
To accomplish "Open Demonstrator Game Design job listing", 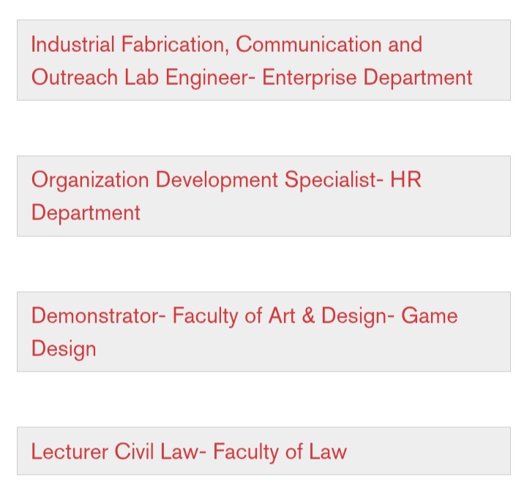I will (x=244, y=331).
